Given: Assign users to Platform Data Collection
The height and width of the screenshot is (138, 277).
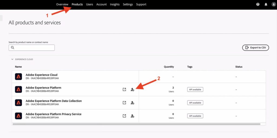Looking at the screenshot, I should [x=132, y=103].
